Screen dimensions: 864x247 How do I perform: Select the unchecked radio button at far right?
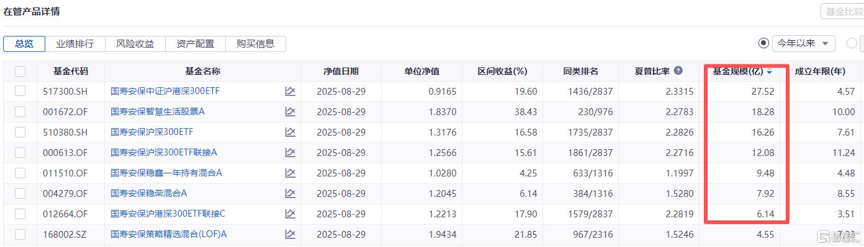coord(852,43)
